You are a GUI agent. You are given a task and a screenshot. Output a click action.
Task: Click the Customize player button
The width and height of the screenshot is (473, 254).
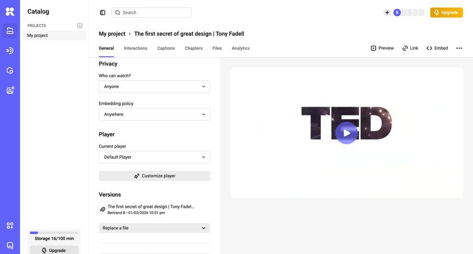[x=155, y=176]
